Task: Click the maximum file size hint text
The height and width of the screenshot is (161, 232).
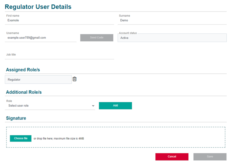Action: click(59, 138)
